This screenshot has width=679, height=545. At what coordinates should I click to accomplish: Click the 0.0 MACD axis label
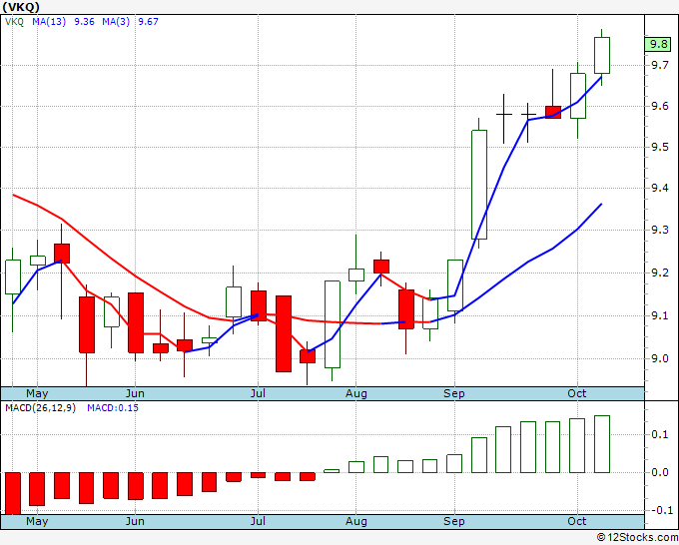(659, 472)
